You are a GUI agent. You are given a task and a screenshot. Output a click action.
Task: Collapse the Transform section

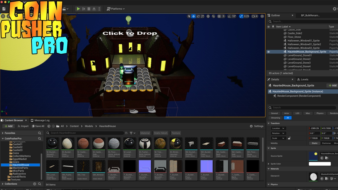click(269, 123)
